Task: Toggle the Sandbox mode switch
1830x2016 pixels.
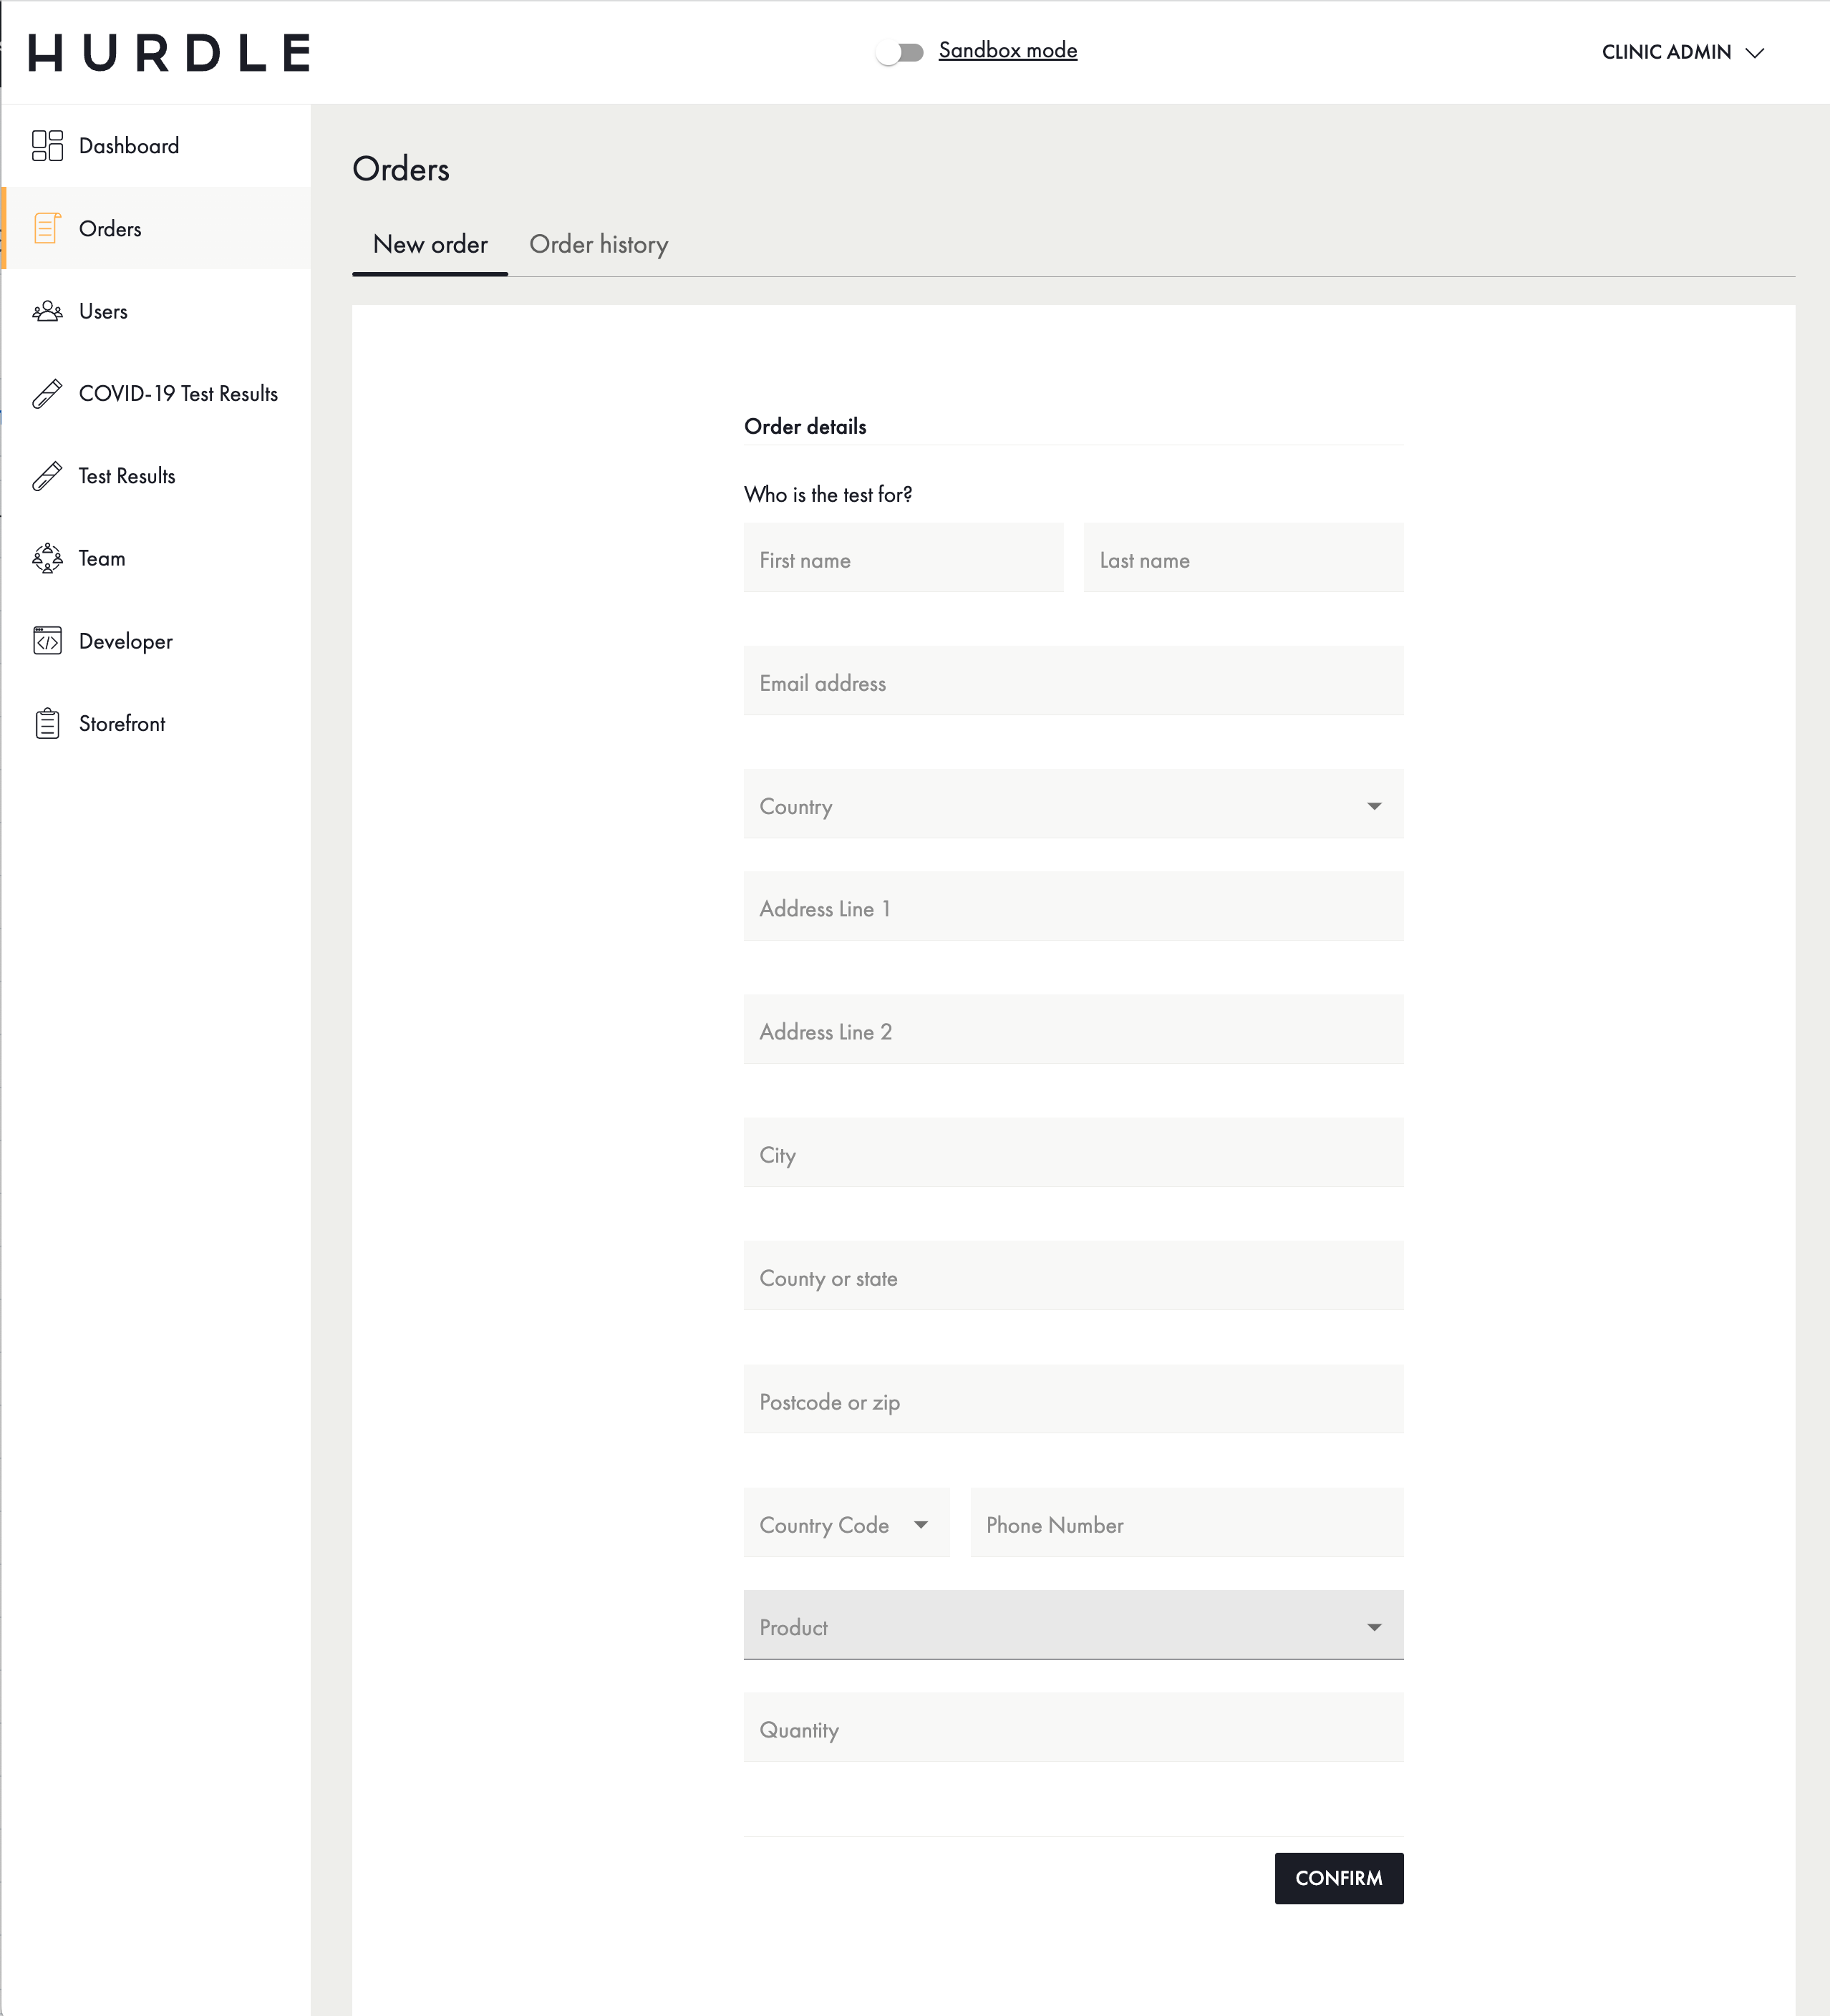Action: [899, 52]
